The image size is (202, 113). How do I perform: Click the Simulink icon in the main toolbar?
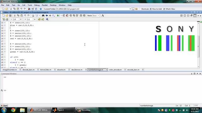click(29, 9)
